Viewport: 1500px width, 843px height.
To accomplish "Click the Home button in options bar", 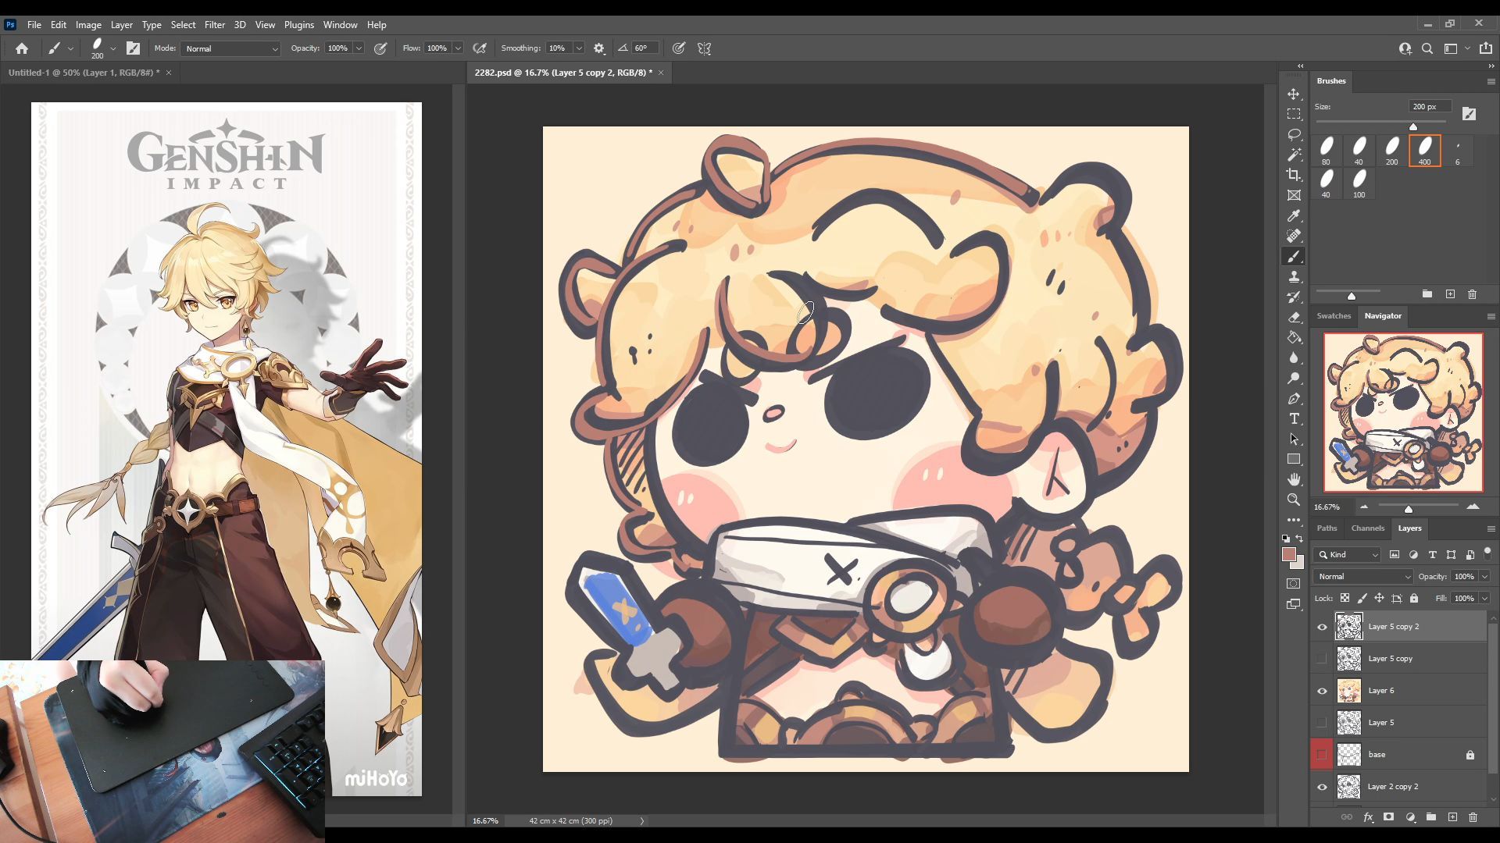I will (x=22, y=48).
